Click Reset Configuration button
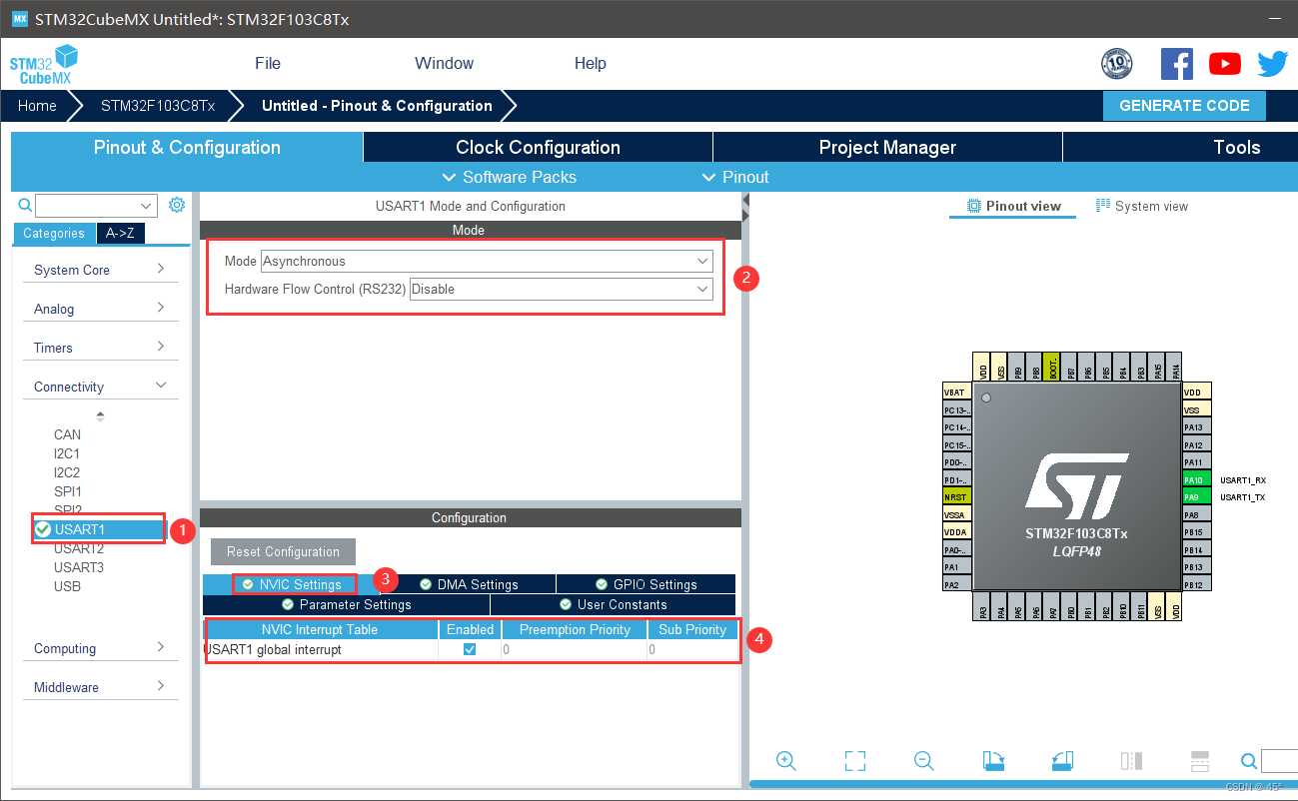Image resolution: width=1298 pixels, height=801 pixels. (x=283, y=551)
